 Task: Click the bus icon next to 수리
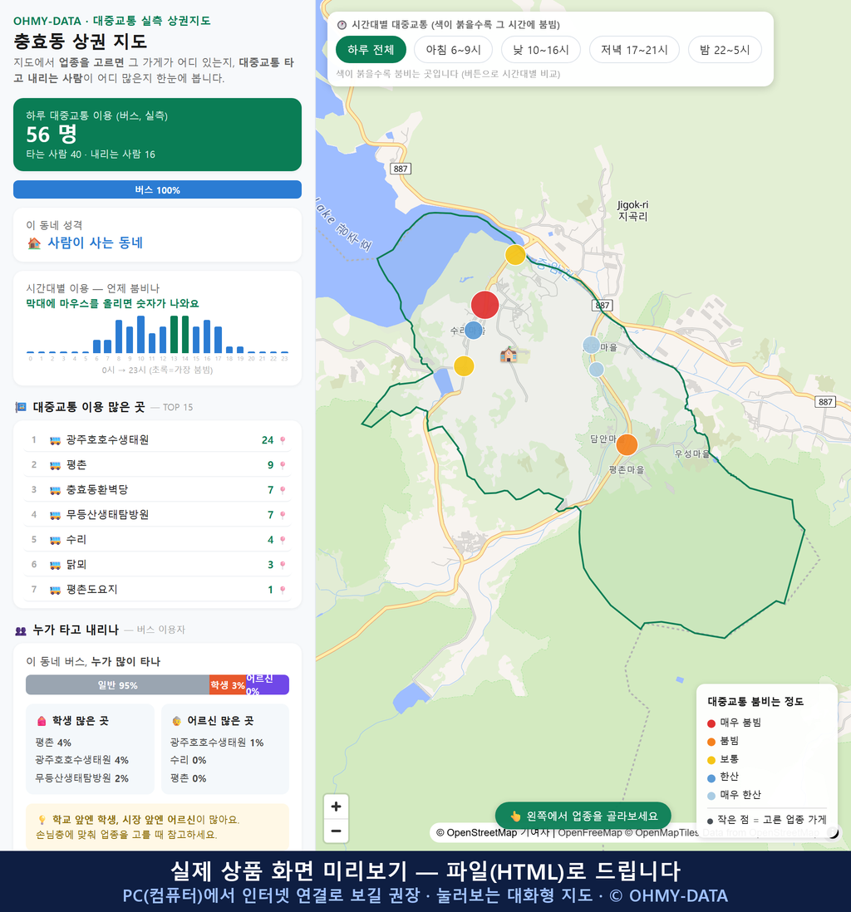point(56,540)
